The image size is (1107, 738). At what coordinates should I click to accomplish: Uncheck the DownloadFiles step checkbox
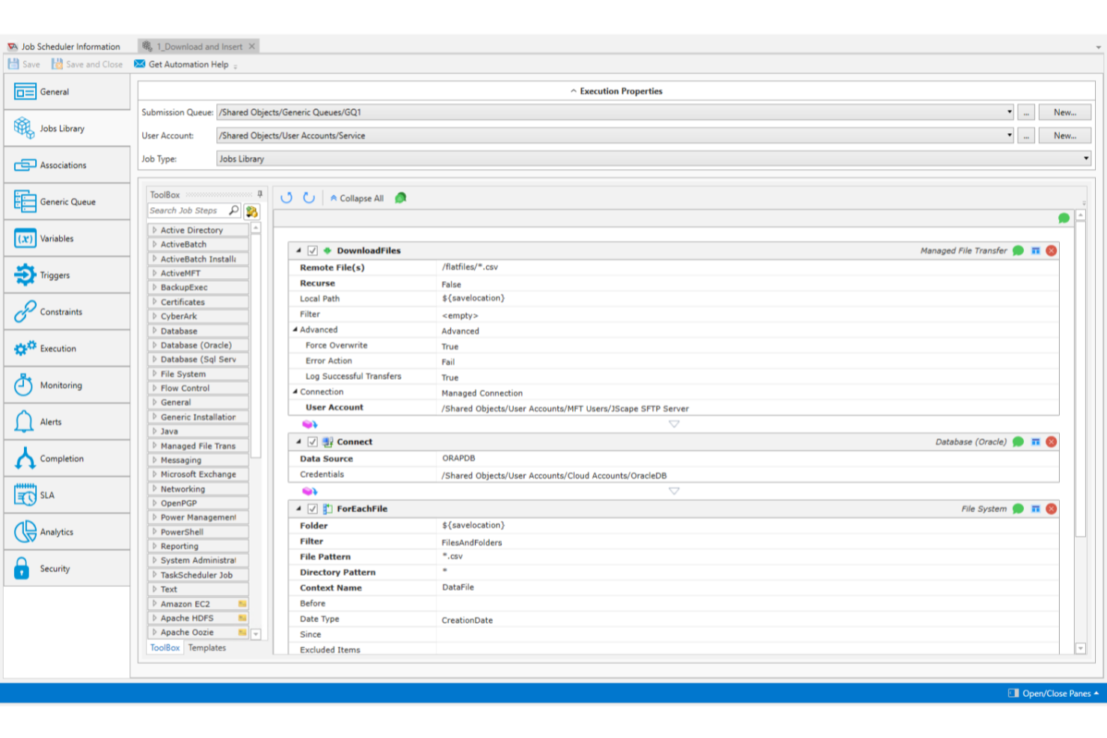point(312,250)
